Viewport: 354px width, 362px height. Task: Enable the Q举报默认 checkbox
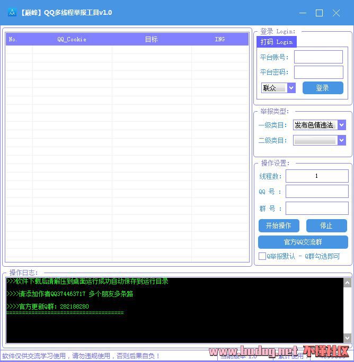pyautogui.click(x=262, y=256)
